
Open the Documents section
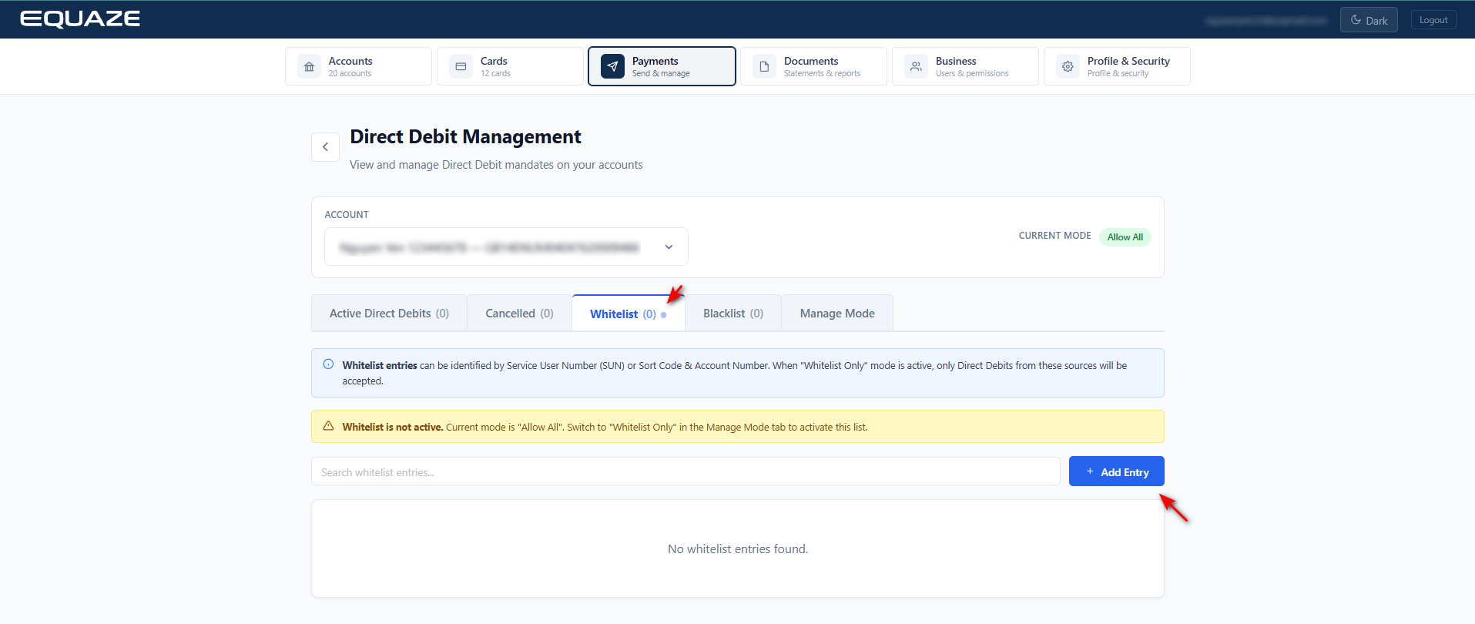813,66
